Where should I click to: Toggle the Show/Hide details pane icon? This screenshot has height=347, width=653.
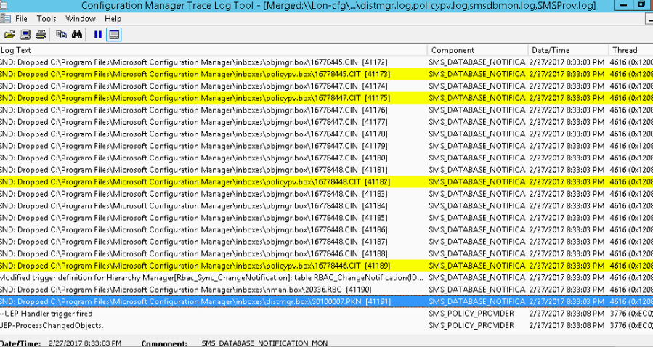tap(113, 34)
